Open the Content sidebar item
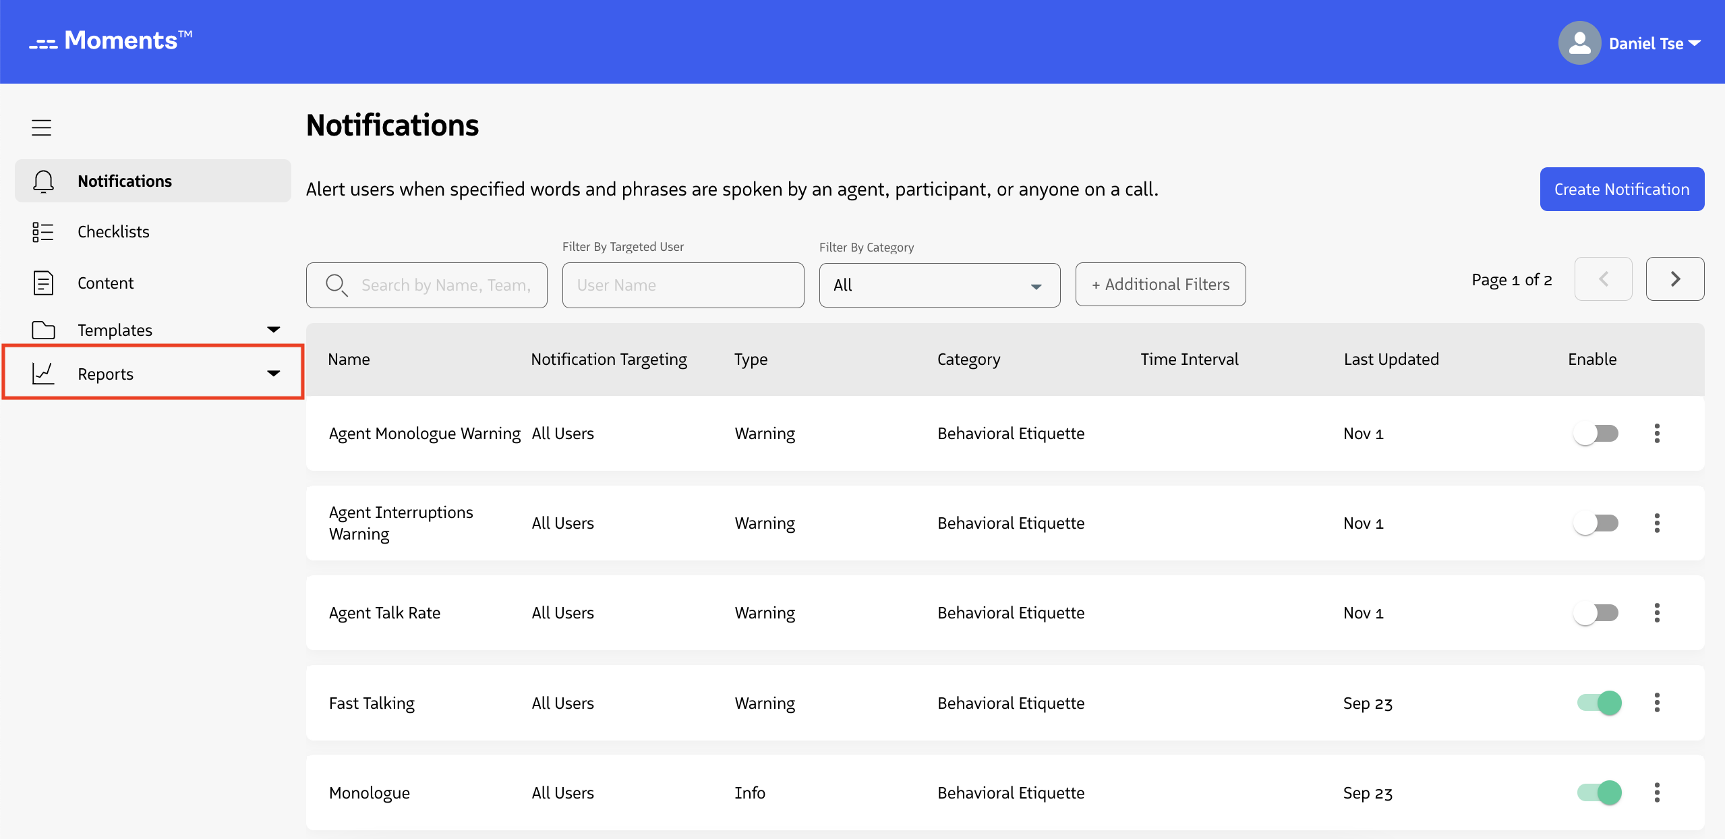Viewport: 1725px width, 839px height. point(153,283)
